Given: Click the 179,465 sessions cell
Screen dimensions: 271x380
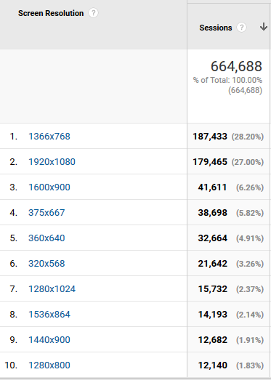Looking at the screenshot, I should pyautogui.click(x=210, y=162).
